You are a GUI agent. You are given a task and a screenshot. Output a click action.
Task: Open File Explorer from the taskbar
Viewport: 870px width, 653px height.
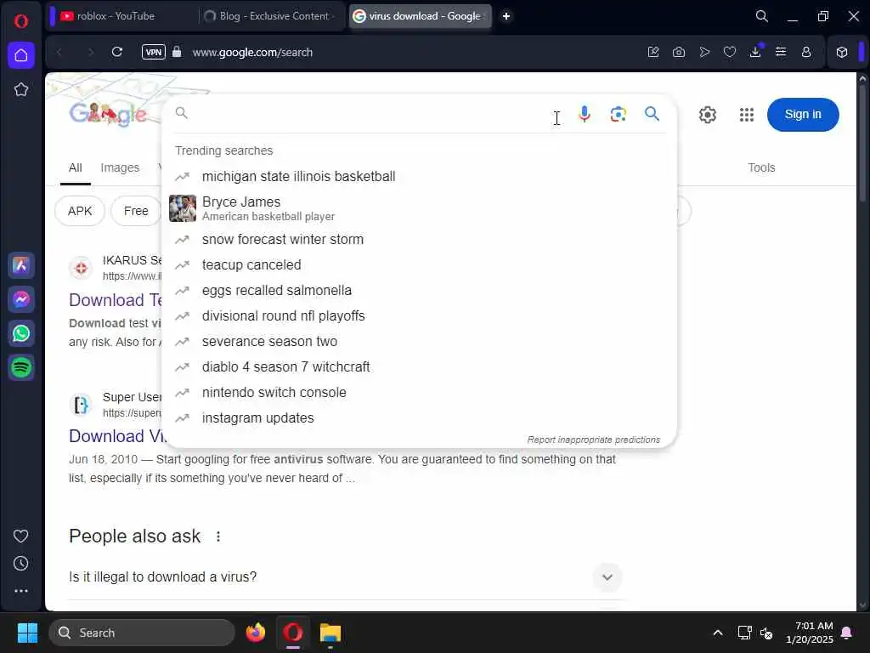click(330, 633)
